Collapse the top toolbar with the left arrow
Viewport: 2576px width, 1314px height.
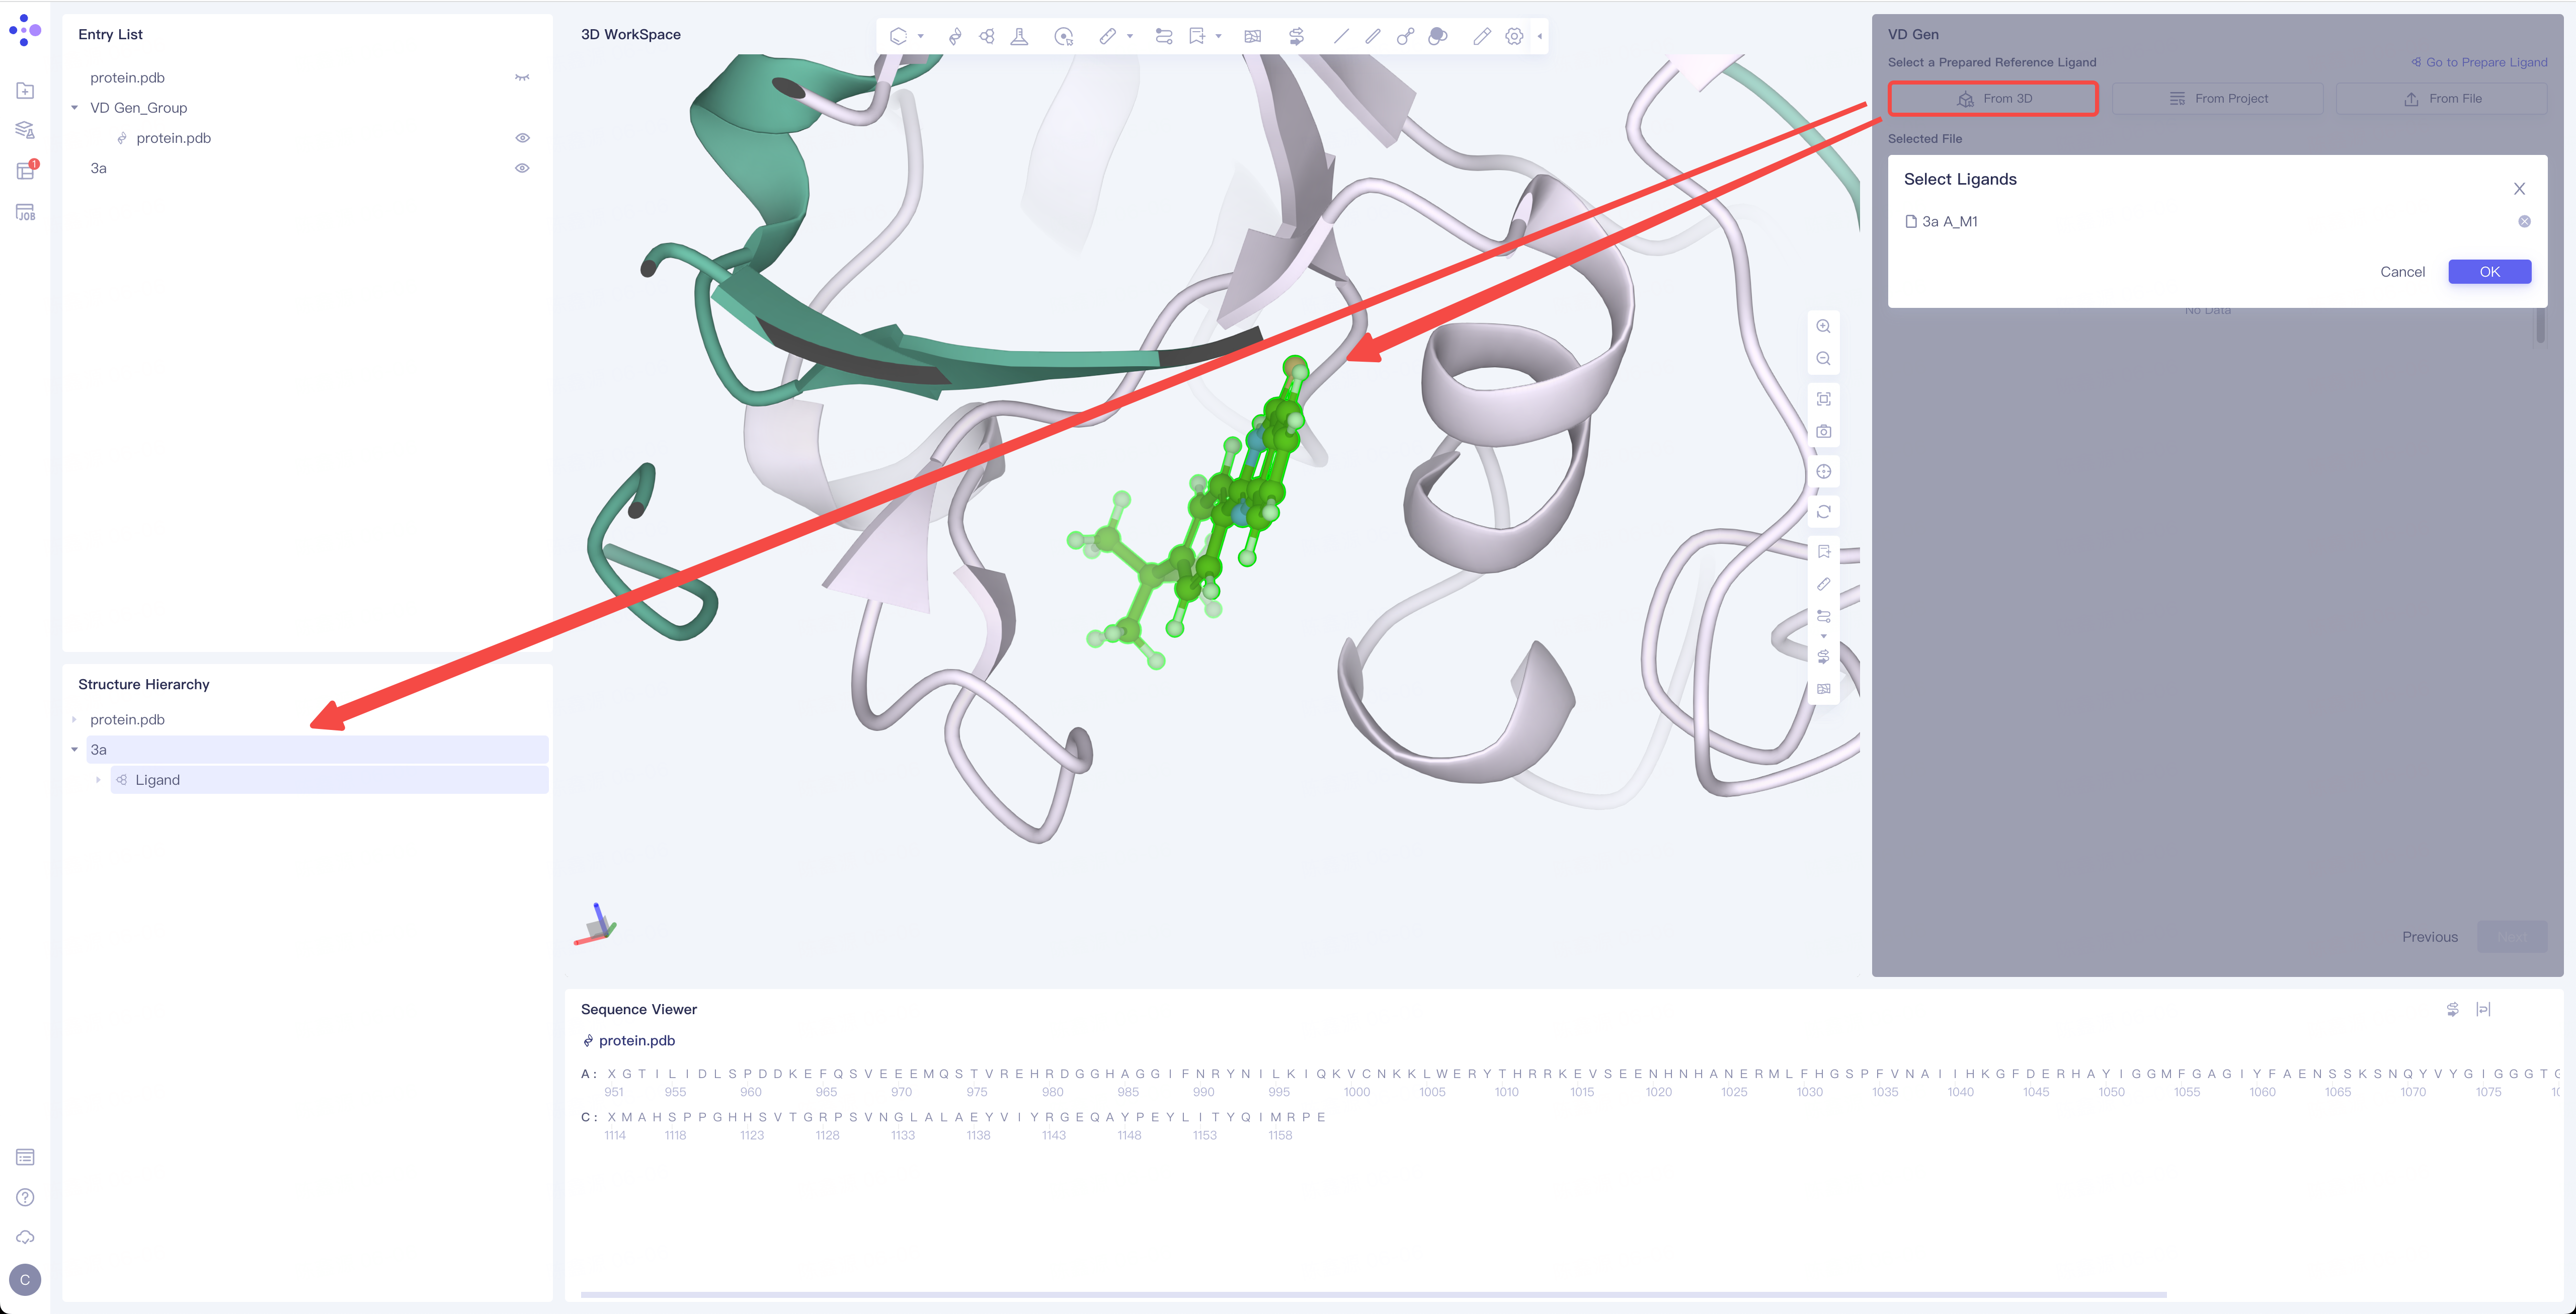pyautogui.click(x=1540, y=36)
